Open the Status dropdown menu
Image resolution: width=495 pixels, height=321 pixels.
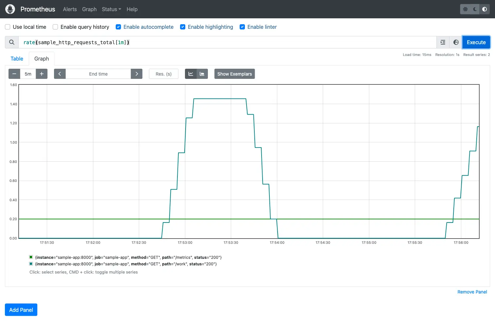[x=111, y=9]
